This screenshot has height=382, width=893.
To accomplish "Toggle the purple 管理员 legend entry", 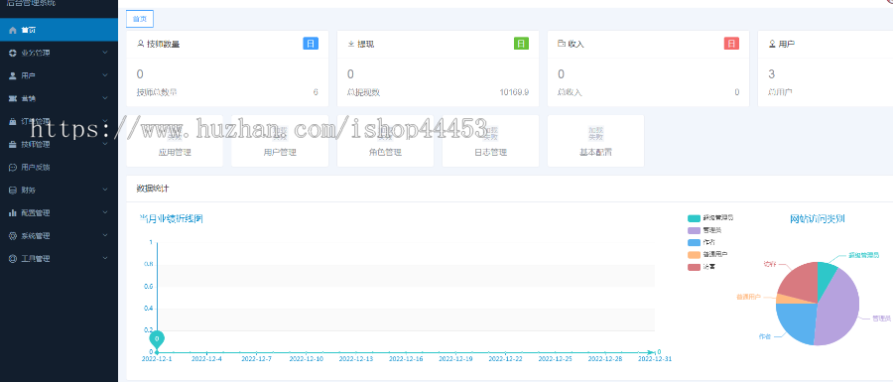I will (x=704, y=230).
